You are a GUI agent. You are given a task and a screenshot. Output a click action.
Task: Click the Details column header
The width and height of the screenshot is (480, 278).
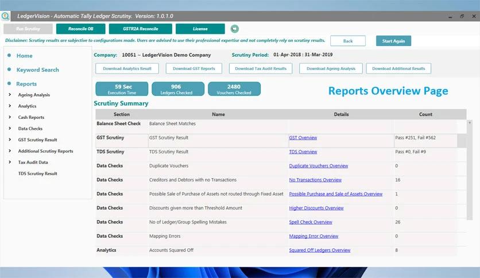(x=341, y=114)
